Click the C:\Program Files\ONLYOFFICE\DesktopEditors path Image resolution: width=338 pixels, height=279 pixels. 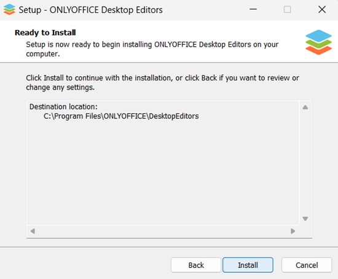click(x=121, y=116)
